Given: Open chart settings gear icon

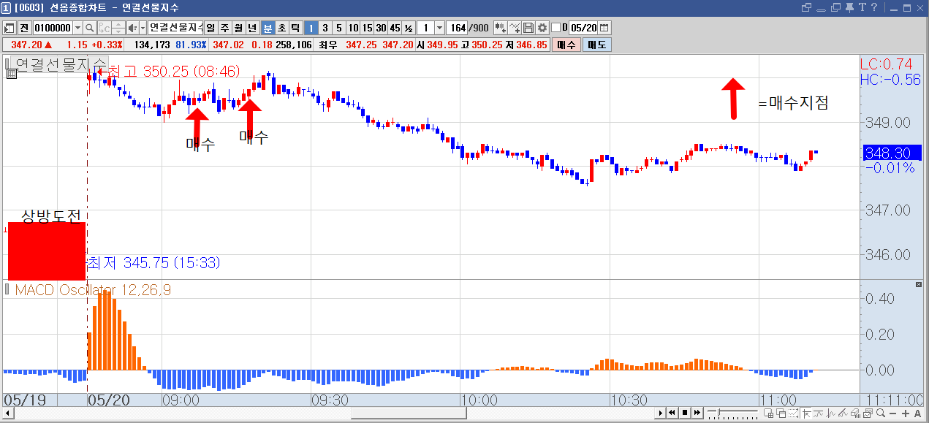Looking at the screenshot, I should (542, 28).
